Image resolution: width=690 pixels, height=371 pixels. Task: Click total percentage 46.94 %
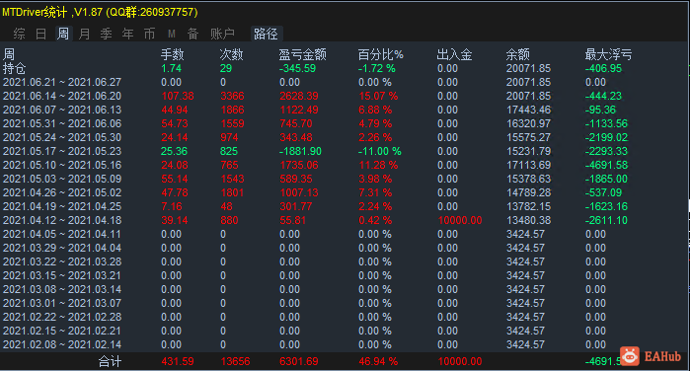(378, 361)
